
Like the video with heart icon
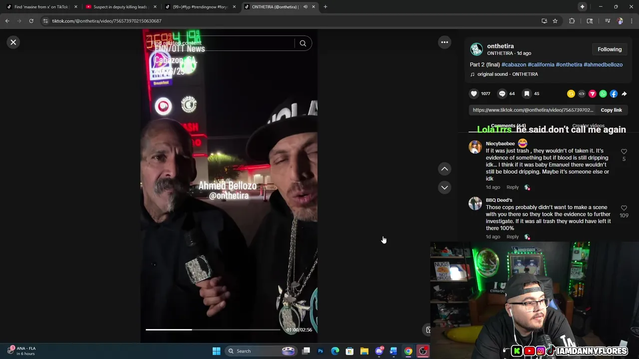(x=474, y=94)
